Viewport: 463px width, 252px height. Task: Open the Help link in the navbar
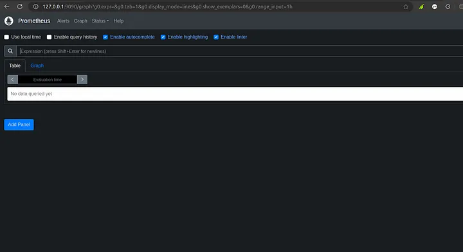pos(118,21)
